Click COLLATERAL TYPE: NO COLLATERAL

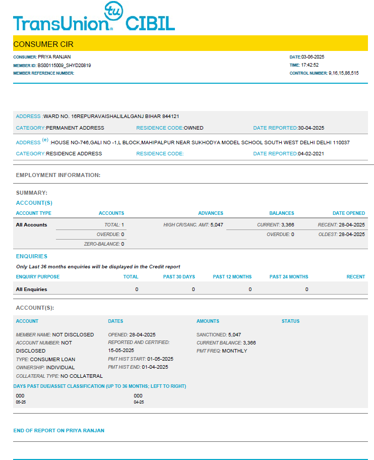(59, 376)
